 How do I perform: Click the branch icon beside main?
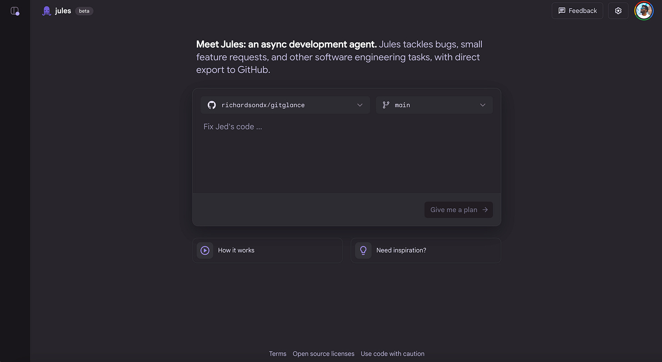[386, 105]
